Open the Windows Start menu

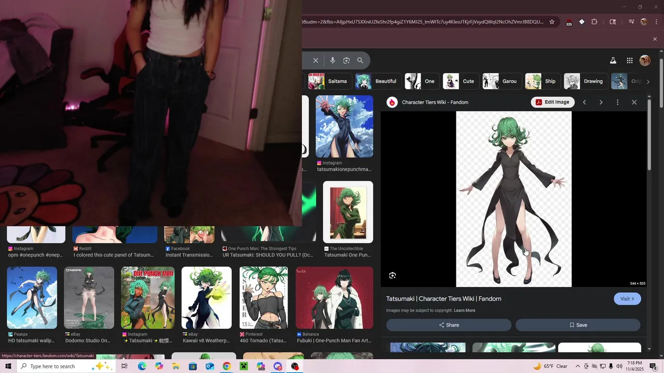(8, 366)
